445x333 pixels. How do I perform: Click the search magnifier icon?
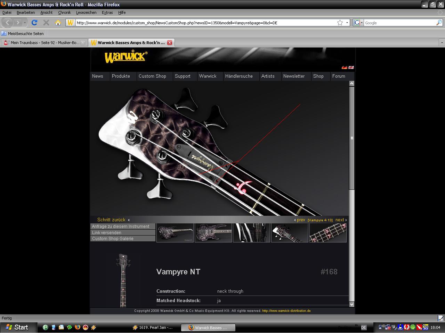coord(439,23)
